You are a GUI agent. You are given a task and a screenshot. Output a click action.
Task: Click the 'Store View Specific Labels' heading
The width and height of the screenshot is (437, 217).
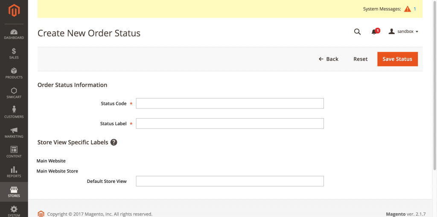coord(73,142)
